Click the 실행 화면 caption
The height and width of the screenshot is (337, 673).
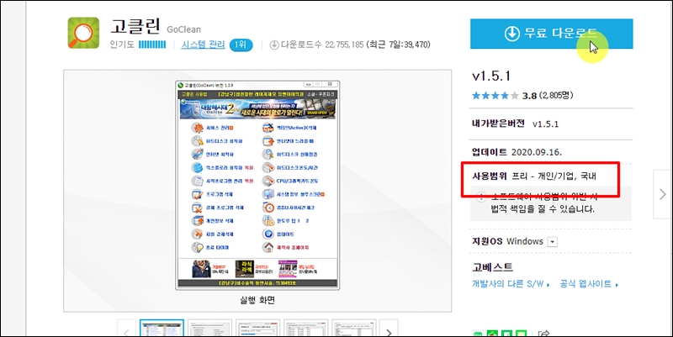coord(257,300)
